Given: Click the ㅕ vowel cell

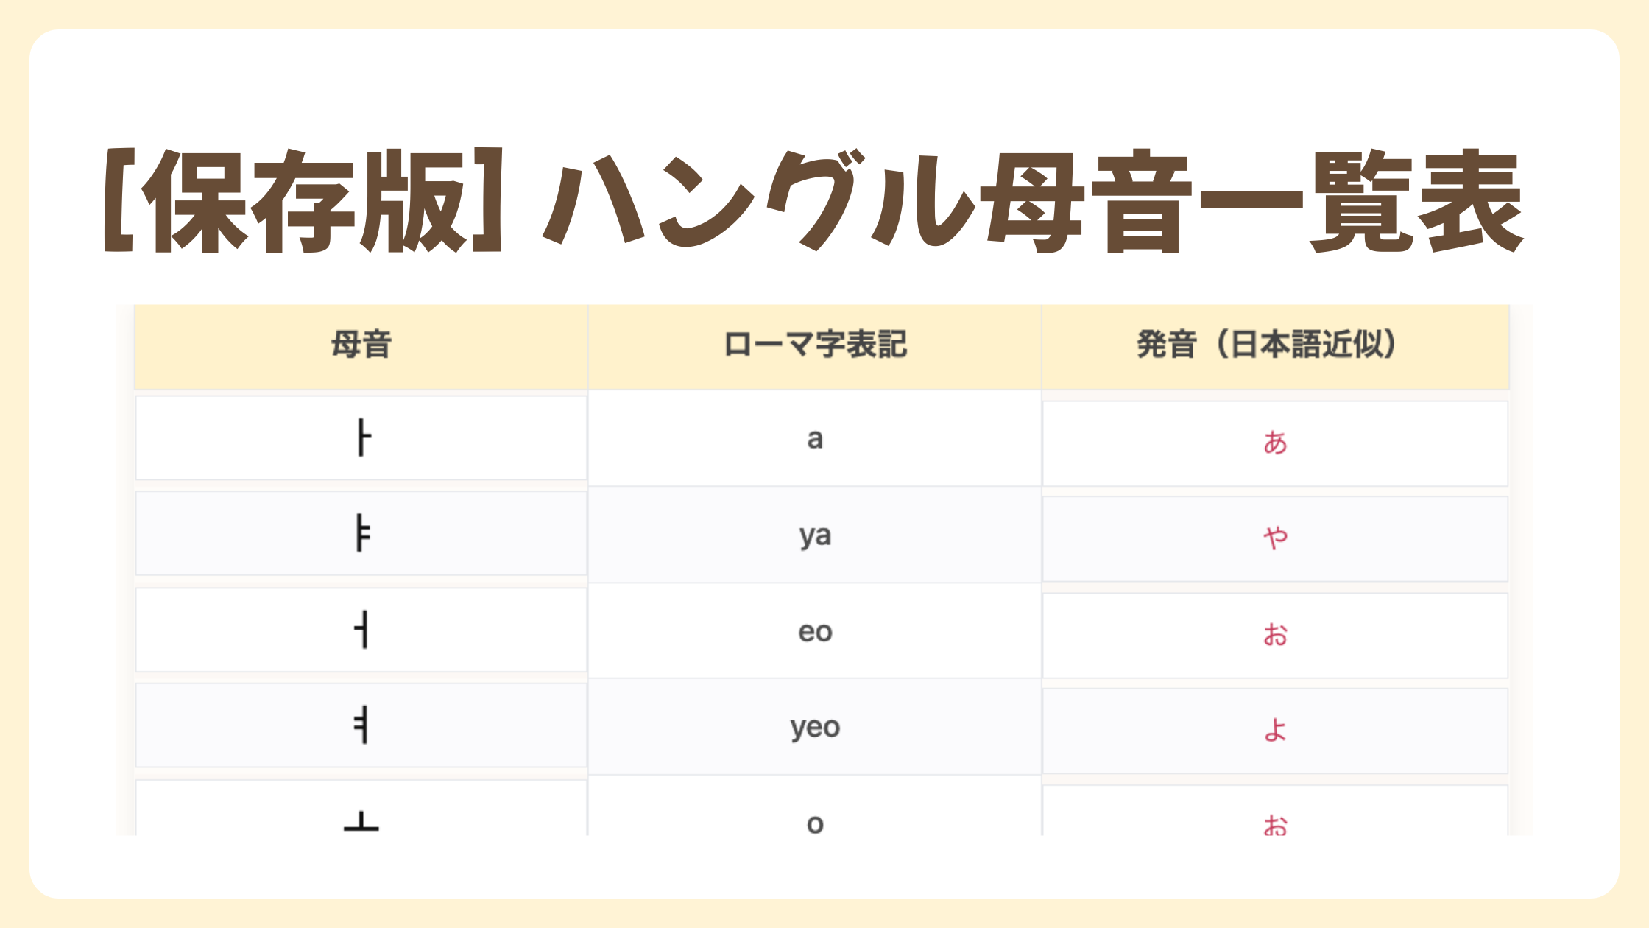Looking at the screenshot, I should pyautogui.click(x=361, y=726).
